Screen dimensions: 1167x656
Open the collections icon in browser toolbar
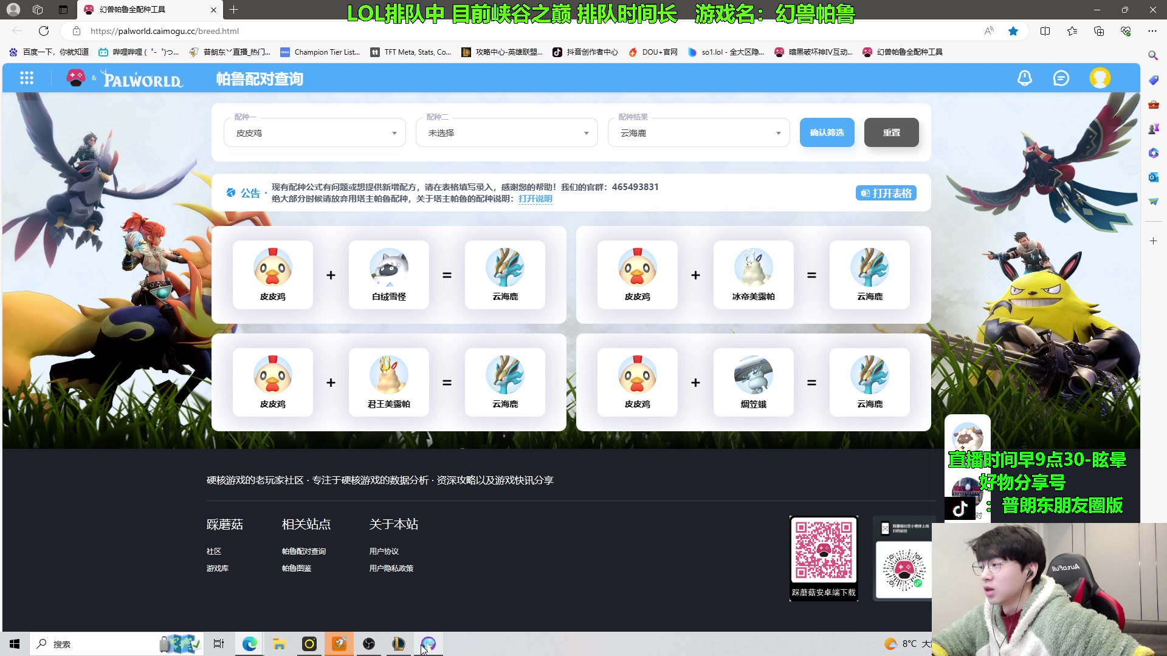pos(1099,31)
